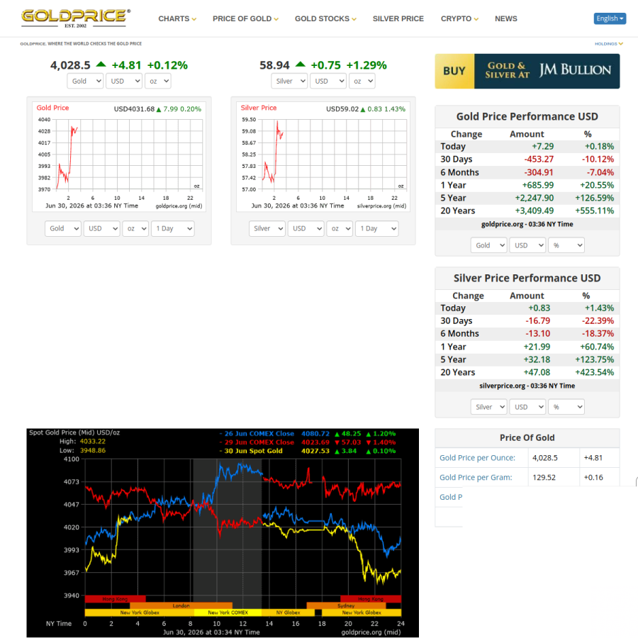Click the Gold Price mini chart

coord(119,157)
